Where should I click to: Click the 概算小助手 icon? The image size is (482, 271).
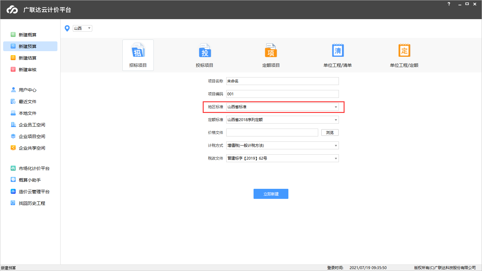13,180
